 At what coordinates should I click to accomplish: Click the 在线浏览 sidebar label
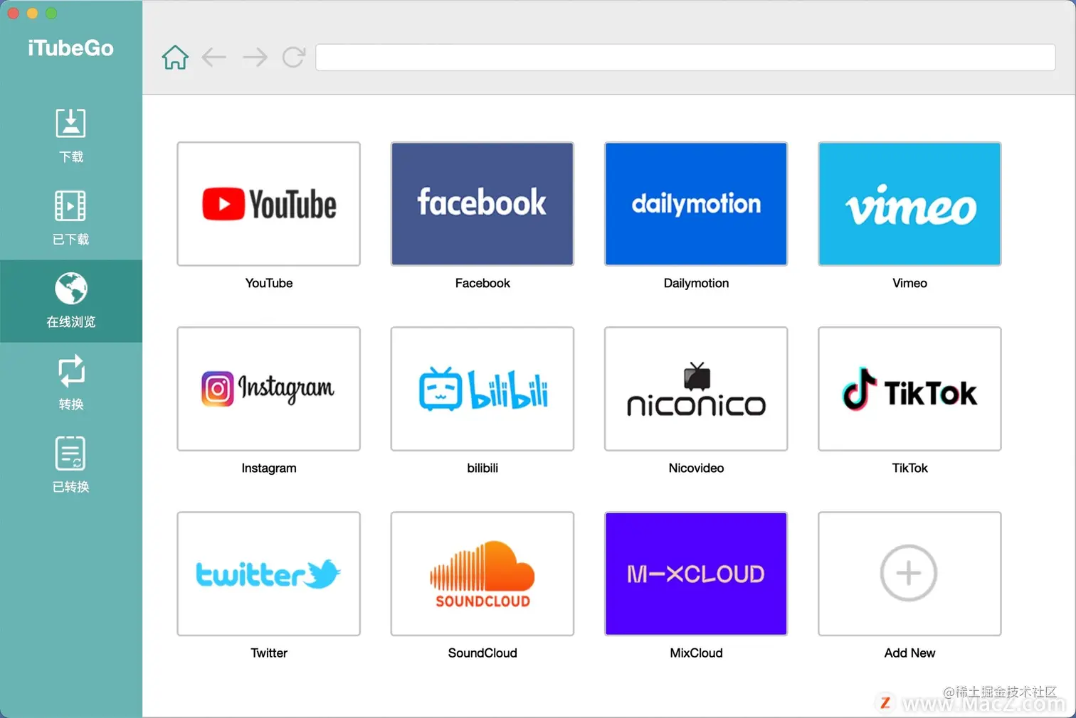[70, 322]
